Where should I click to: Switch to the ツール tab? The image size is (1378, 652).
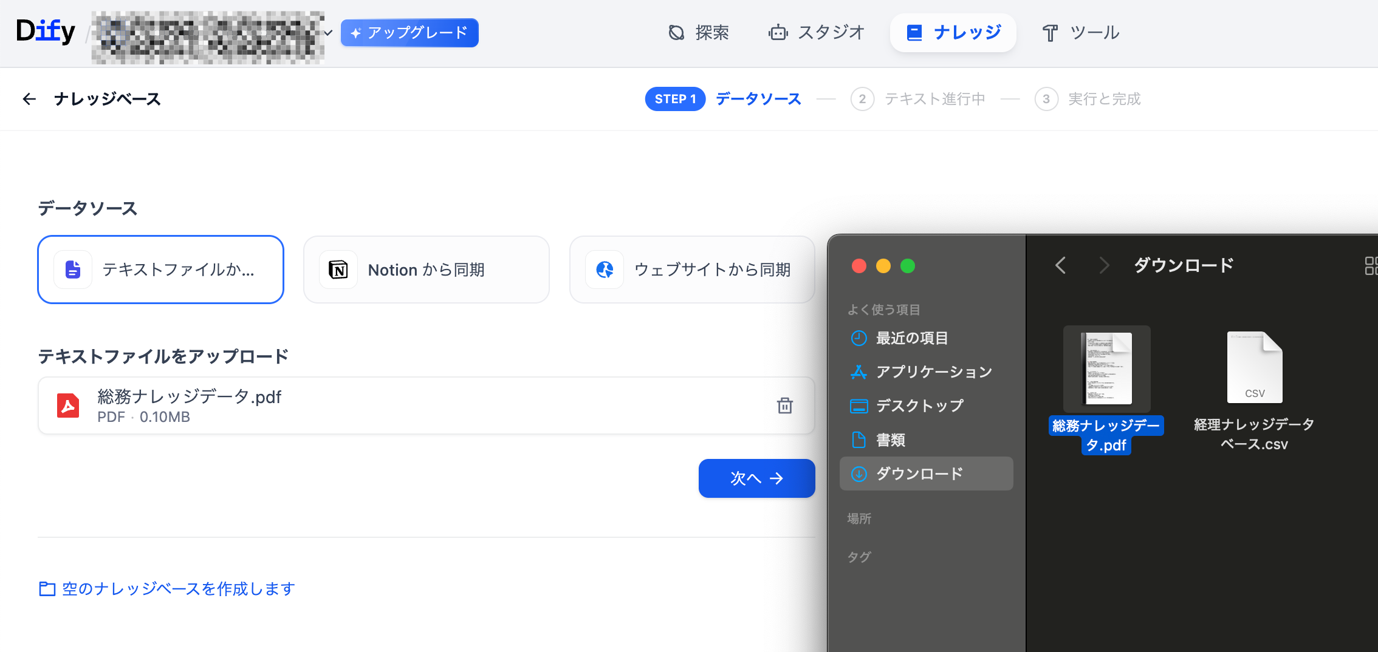[x=1080, y=33]
